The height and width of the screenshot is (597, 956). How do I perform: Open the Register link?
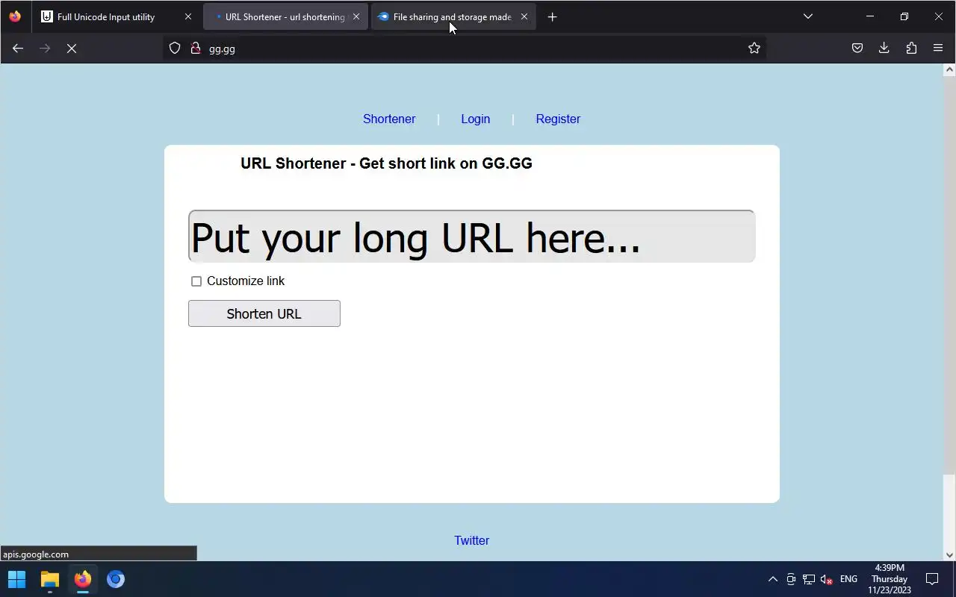click(558, 119)
